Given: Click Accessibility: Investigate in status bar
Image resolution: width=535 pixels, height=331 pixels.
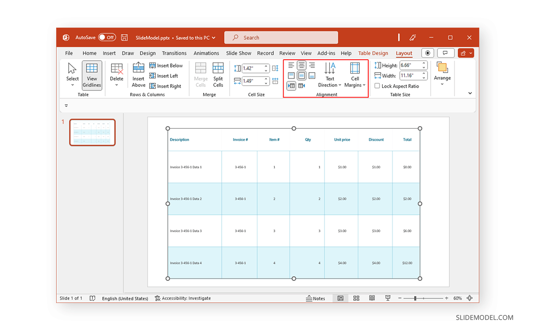Looking at the screenshot, I should click(183, 298).
